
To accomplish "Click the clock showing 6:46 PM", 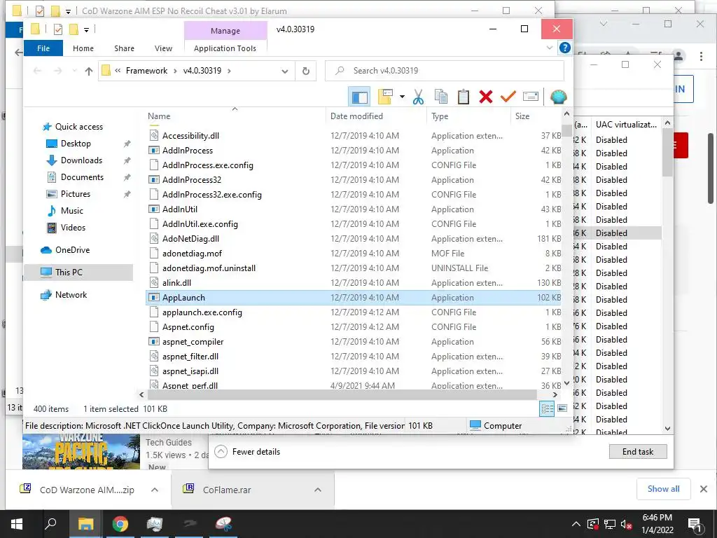I will (x=657, y=518).
